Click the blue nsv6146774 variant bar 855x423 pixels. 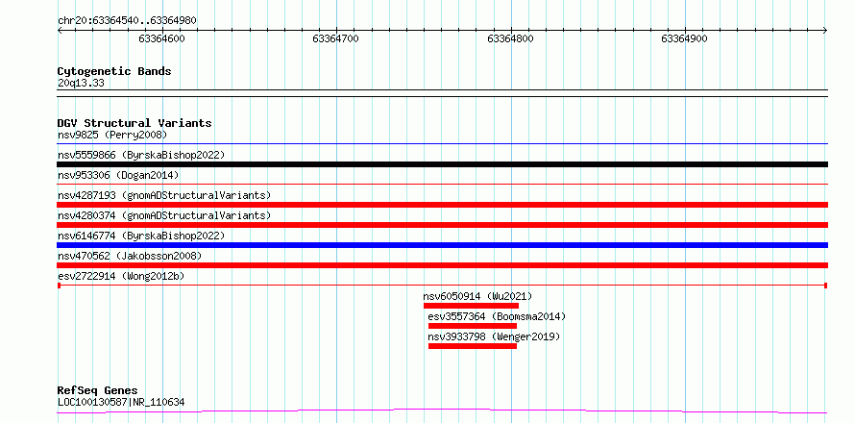tap(442, 245)
